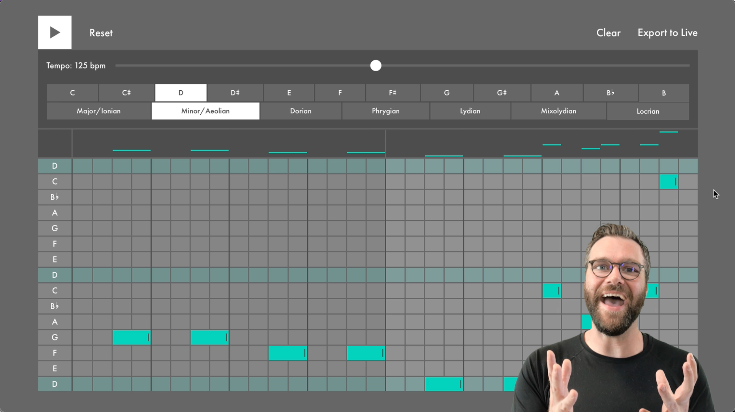Toggle top row C note
This screenshot has height=412, width=735.
click(668, 182)
